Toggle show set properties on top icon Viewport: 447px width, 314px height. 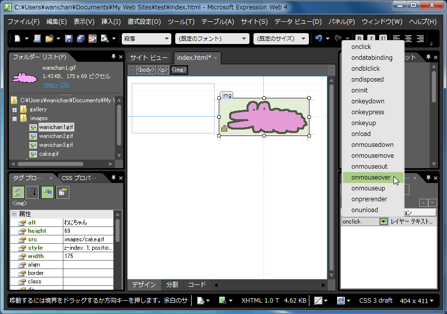(x=48, y=192)
